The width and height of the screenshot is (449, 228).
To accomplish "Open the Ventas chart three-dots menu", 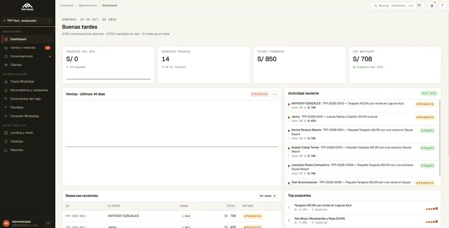I will pos(275,94).
